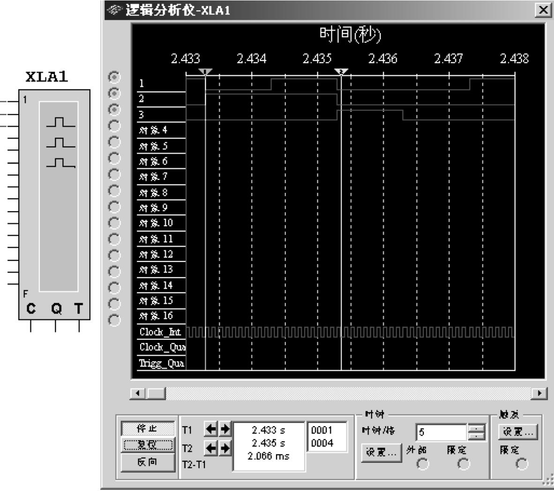Toggle the external clock 外部 radio
The width and height of the screenshot is (554, 491).
423,464
